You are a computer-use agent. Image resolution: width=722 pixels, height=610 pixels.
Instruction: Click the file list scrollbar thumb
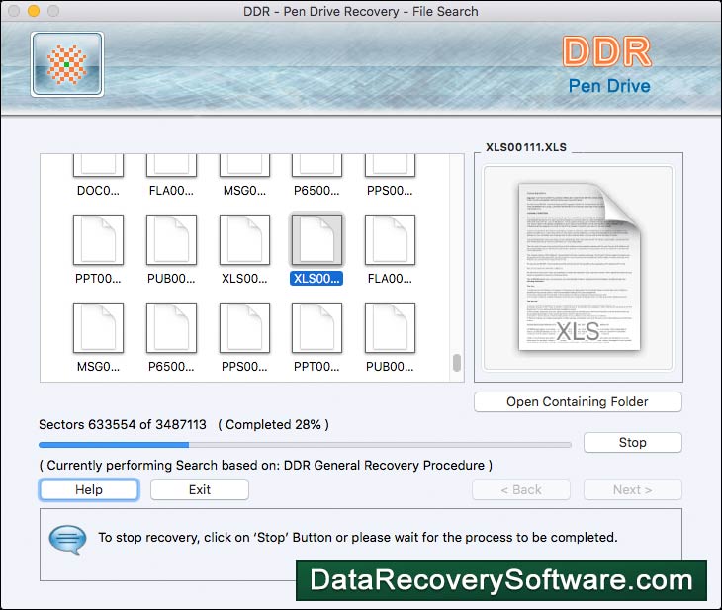(456, 362)
